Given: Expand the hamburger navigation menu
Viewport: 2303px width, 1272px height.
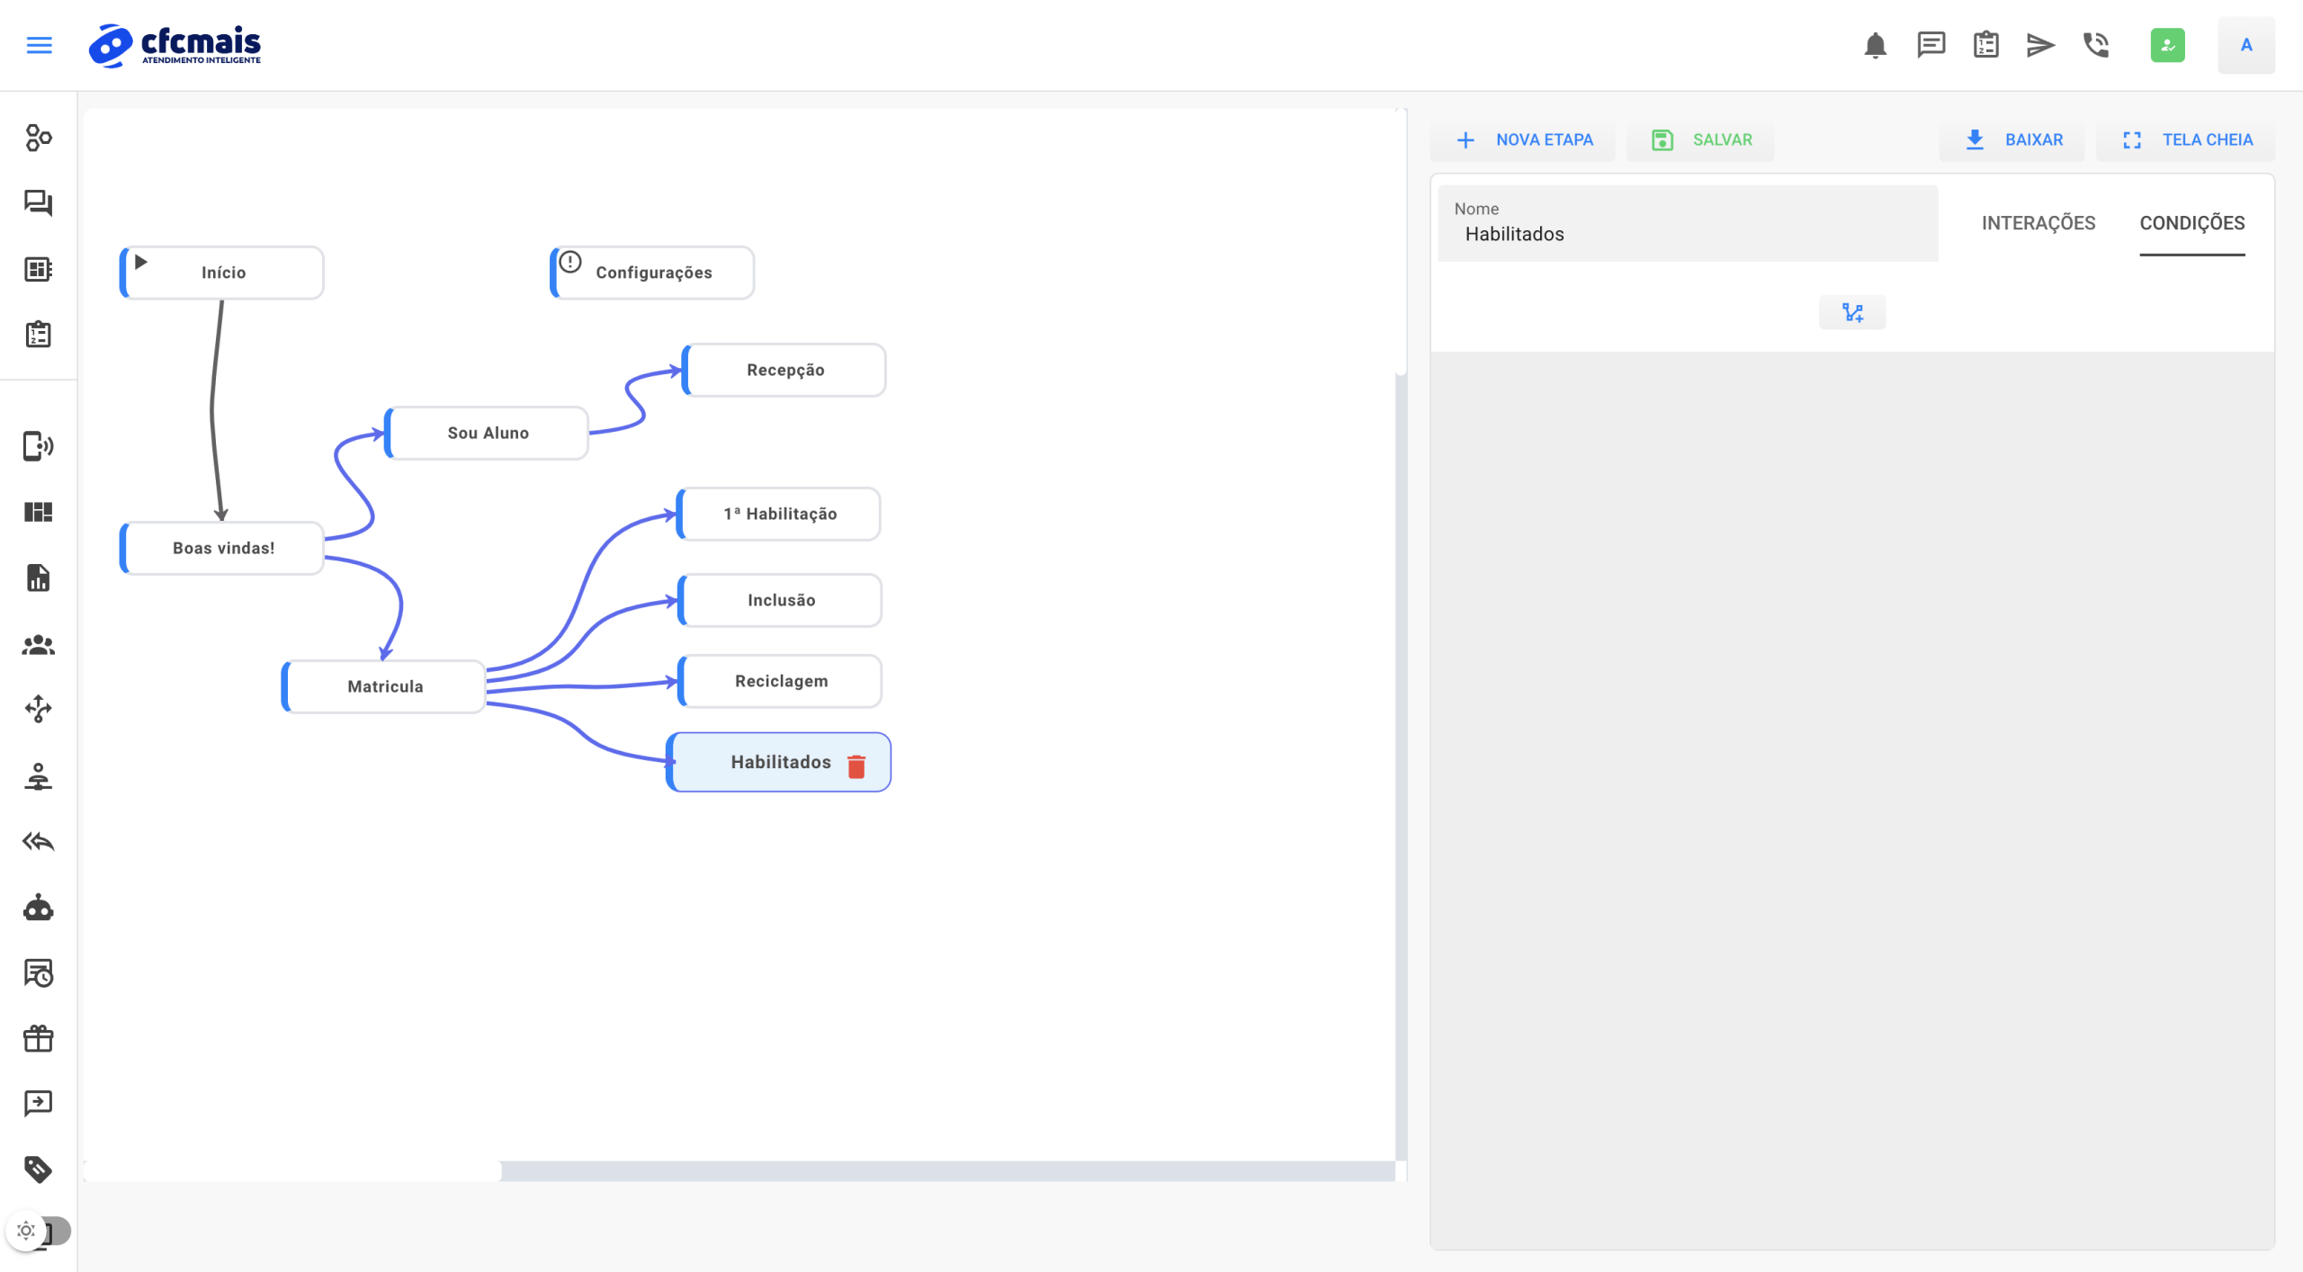Looking at the screenshot, I should tap(39, 45).
